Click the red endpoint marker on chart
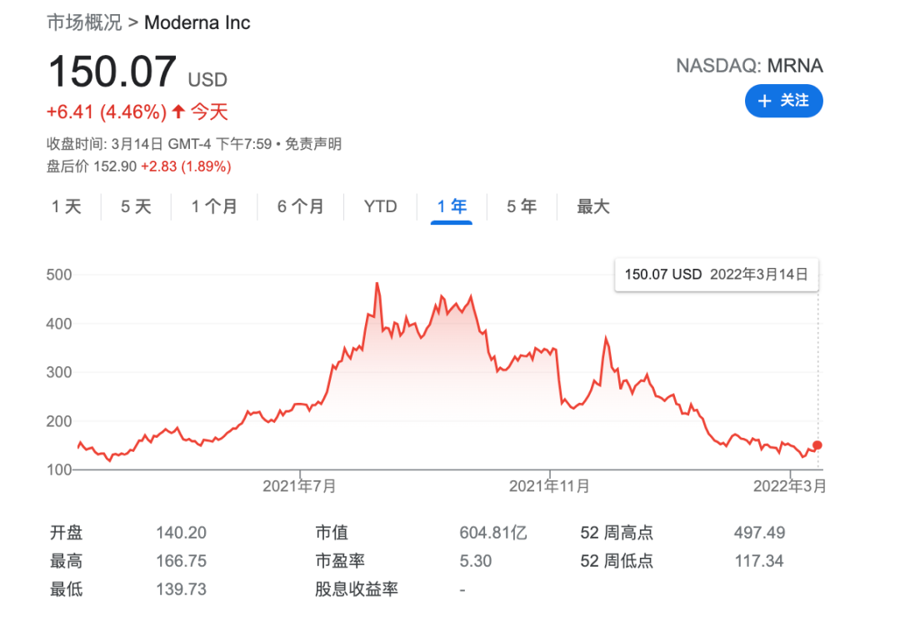The height and width of the screenshot is (621, 900). click(817, 445)
